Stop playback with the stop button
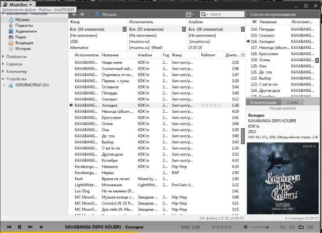Image resolution: width=322 pixels, height=233 pixels. pos(41,227)
